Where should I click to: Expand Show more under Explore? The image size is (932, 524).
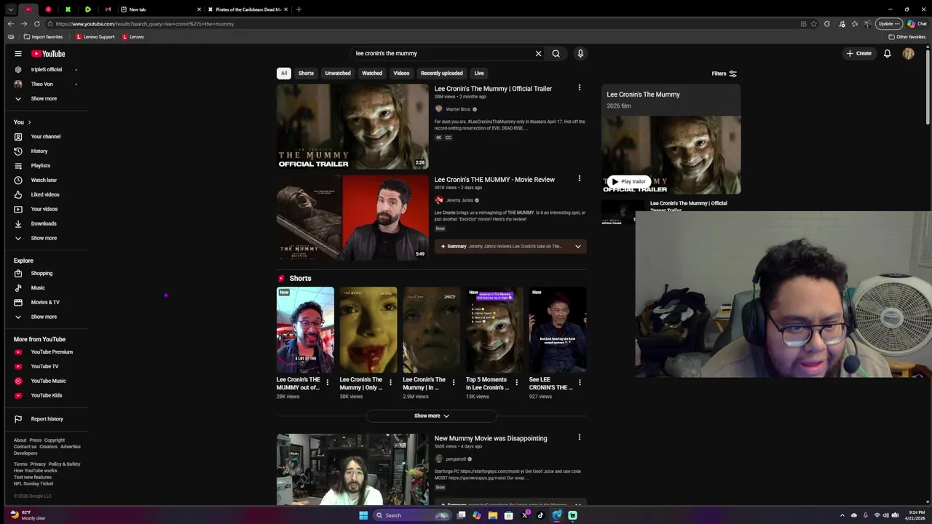(44, 317)
